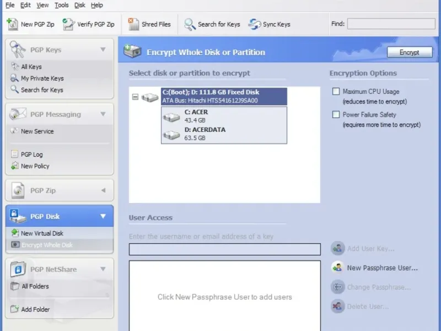Image resolution: width=441 pixels, height=331 pixels.
Task: Click the New Policy label
Action: [x=35, y=166]
